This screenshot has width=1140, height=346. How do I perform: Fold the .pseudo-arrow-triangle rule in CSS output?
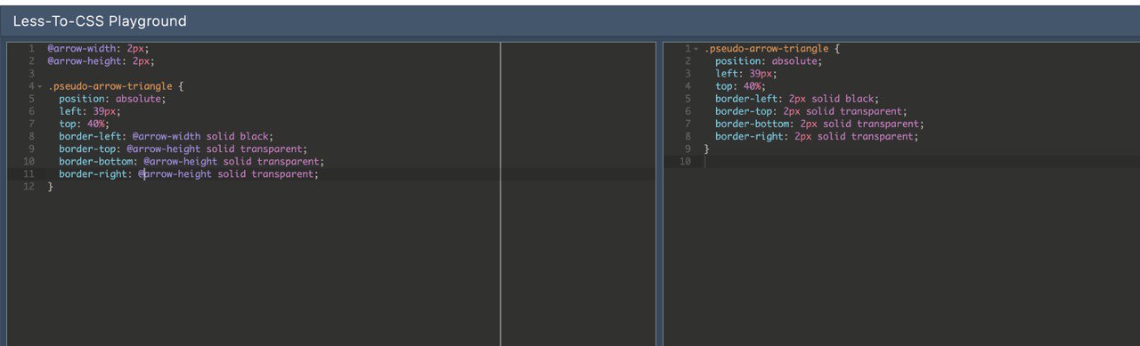coord(696,49)
